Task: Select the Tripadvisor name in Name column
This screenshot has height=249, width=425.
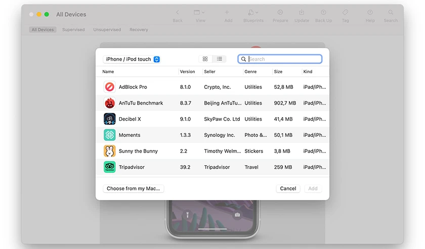Action: [132, 167]
